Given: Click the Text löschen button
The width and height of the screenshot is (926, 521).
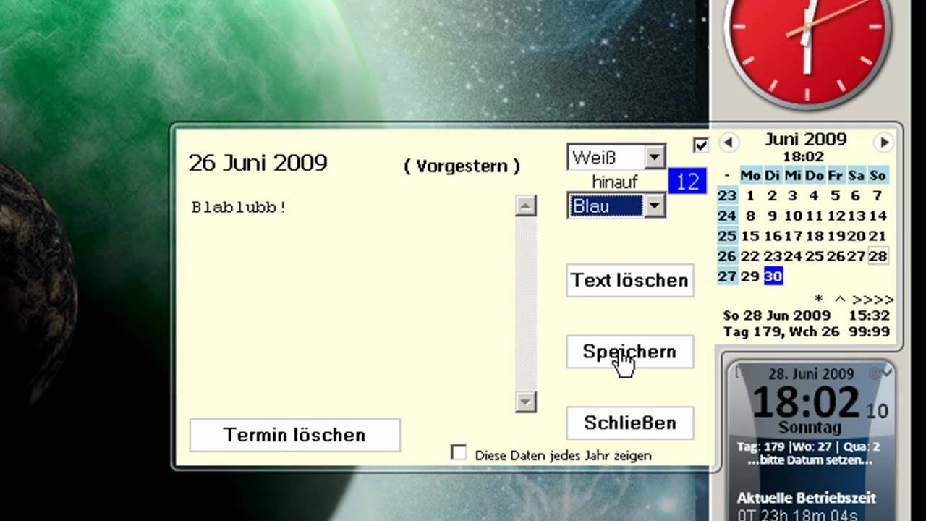Looking at the screenshot, I should 629,280.
